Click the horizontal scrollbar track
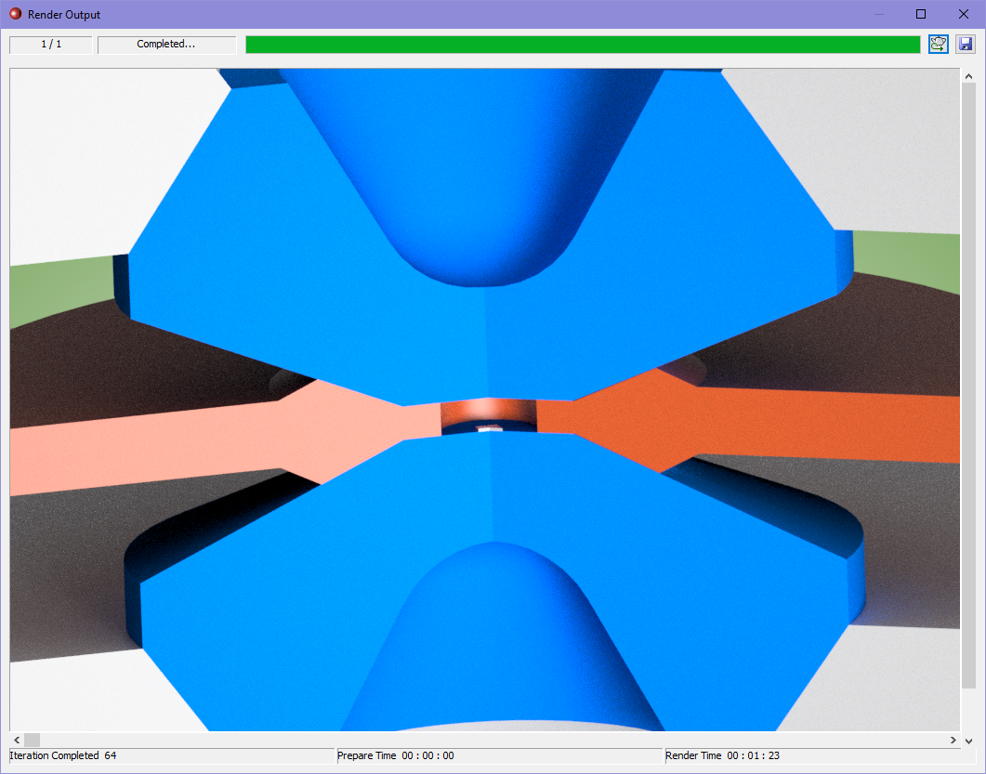The image size is (986, 774). coord(465,740)
